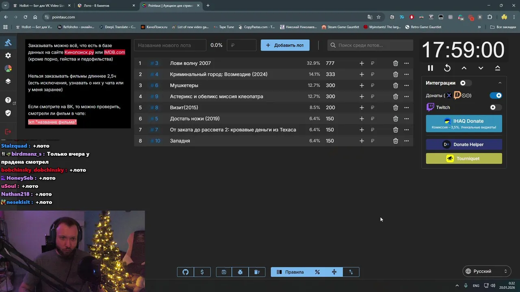
Task: Click the clear-all trash list icon
Action: click(257, 272)
